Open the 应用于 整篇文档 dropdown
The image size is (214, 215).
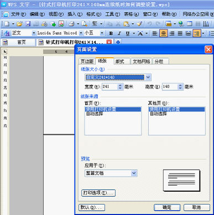134,173
